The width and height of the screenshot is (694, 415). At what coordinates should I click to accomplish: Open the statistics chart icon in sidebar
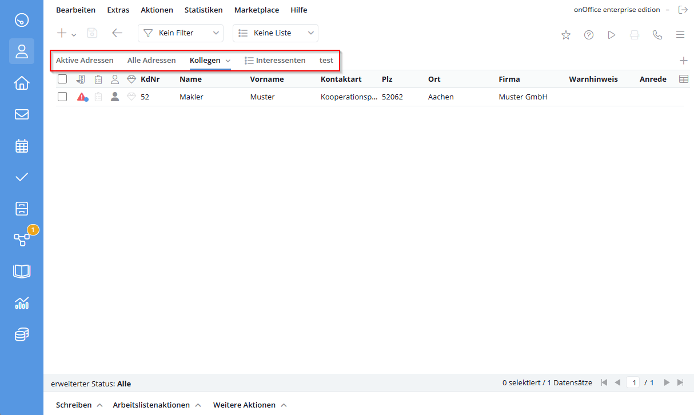[x=22, y=302]
